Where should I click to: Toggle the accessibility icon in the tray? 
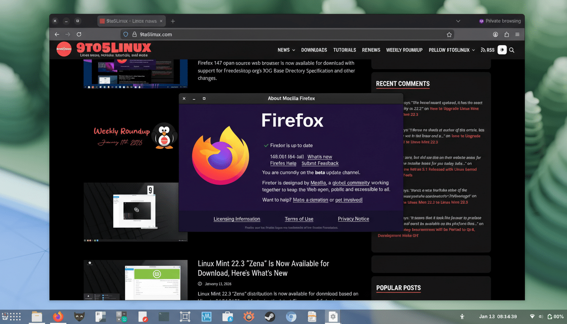pos(462,317)
